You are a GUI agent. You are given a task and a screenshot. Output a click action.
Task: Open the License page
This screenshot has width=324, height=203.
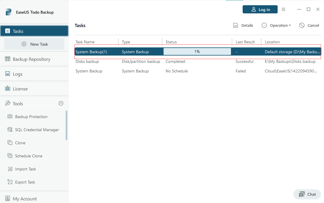(34, 89)
